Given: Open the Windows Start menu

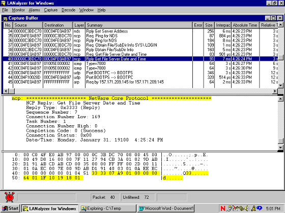Looking at the screenshot, I should coord(10,208).
